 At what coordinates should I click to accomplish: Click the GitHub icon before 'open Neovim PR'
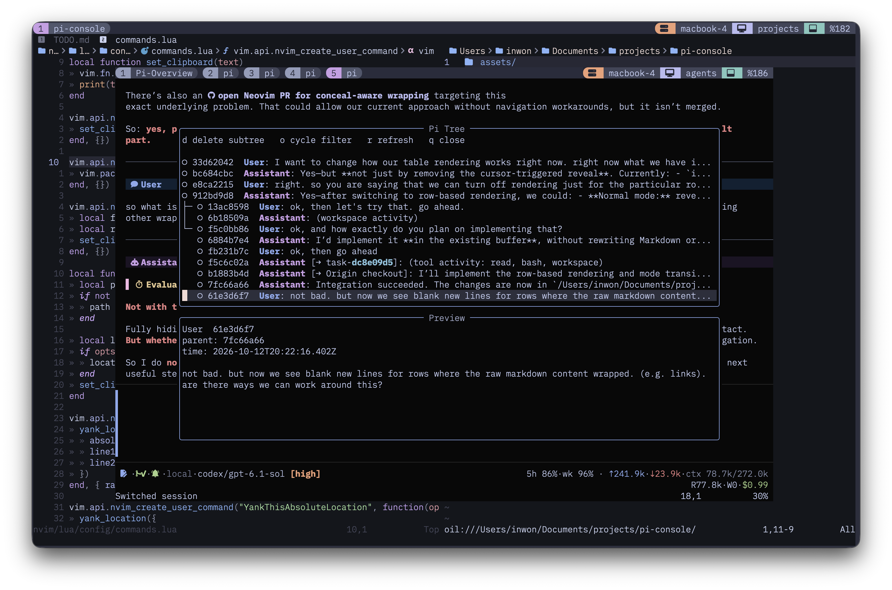click(x=212, y=96)
